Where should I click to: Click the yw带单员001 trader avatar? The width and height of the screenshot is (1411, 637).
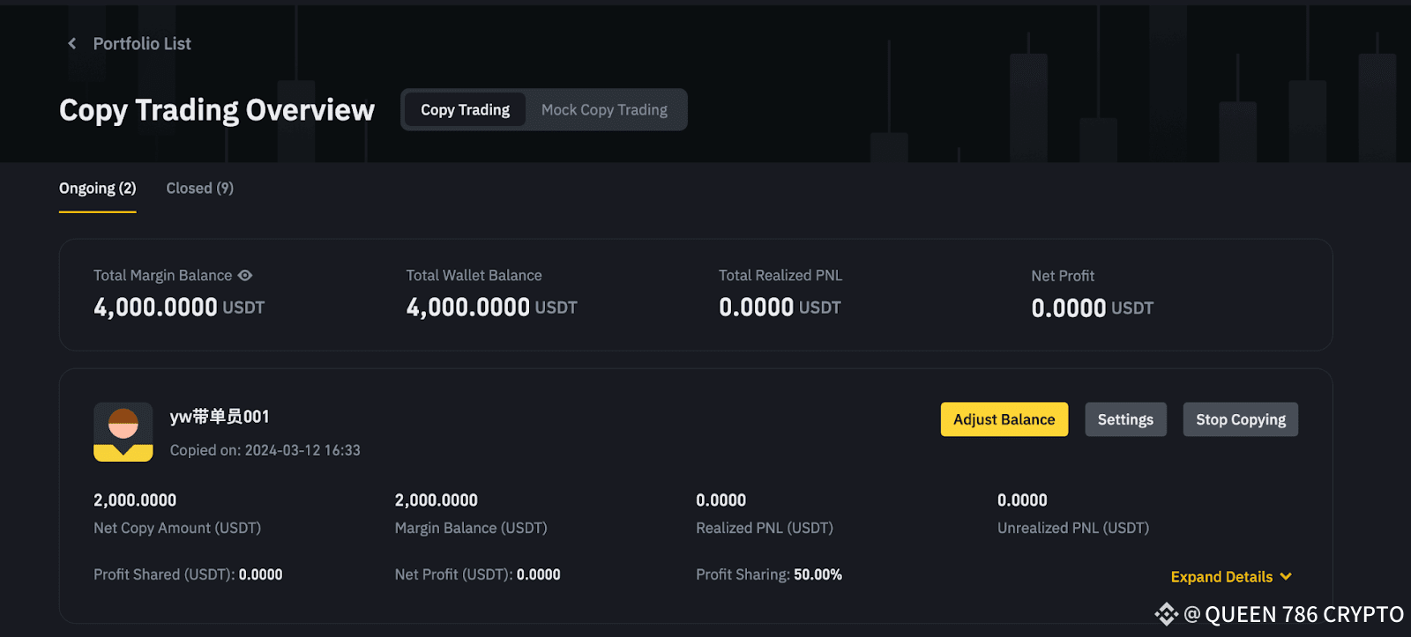pyautogui.click(x=123, y=432)
